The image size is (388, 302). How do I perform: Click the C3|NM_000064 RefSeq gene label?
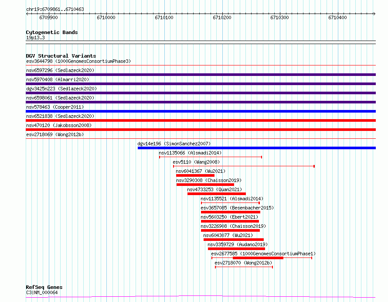pos(42,292)
